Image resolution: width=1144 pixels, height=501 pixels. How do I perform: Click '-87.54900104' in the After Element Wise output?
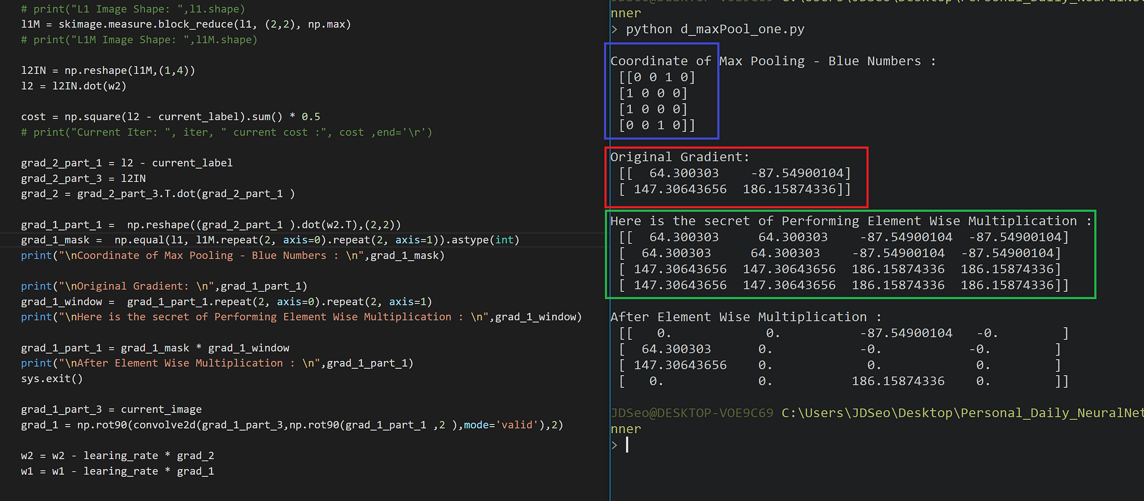pyautogui.click(x=906, y=333)
